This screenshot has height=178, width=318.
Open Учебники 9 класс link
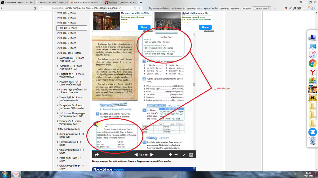[x=66, y=48]
